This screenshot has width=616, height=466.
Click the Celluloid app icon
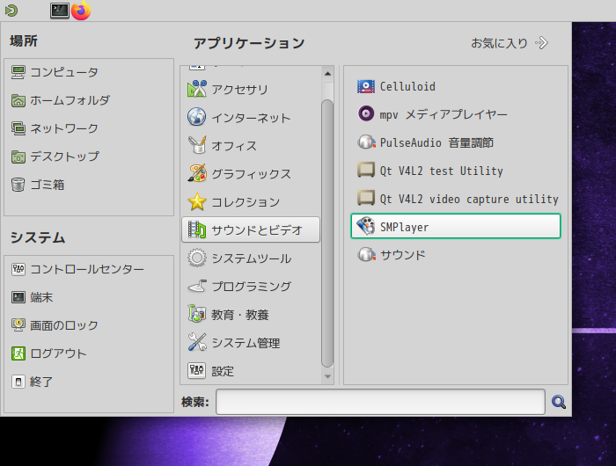[x=366, y=86]
